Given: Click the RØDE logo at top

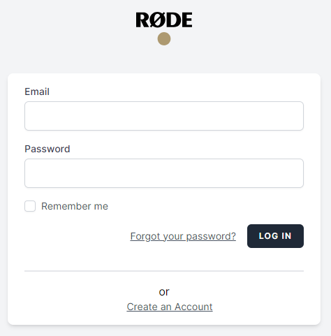Looking at the screenshot, I should (164, 20).
